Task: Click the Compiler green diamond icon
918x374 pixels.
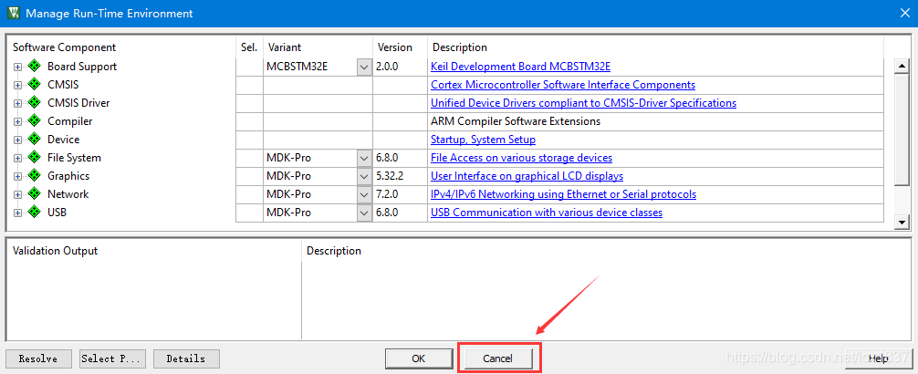Action: 35,121
